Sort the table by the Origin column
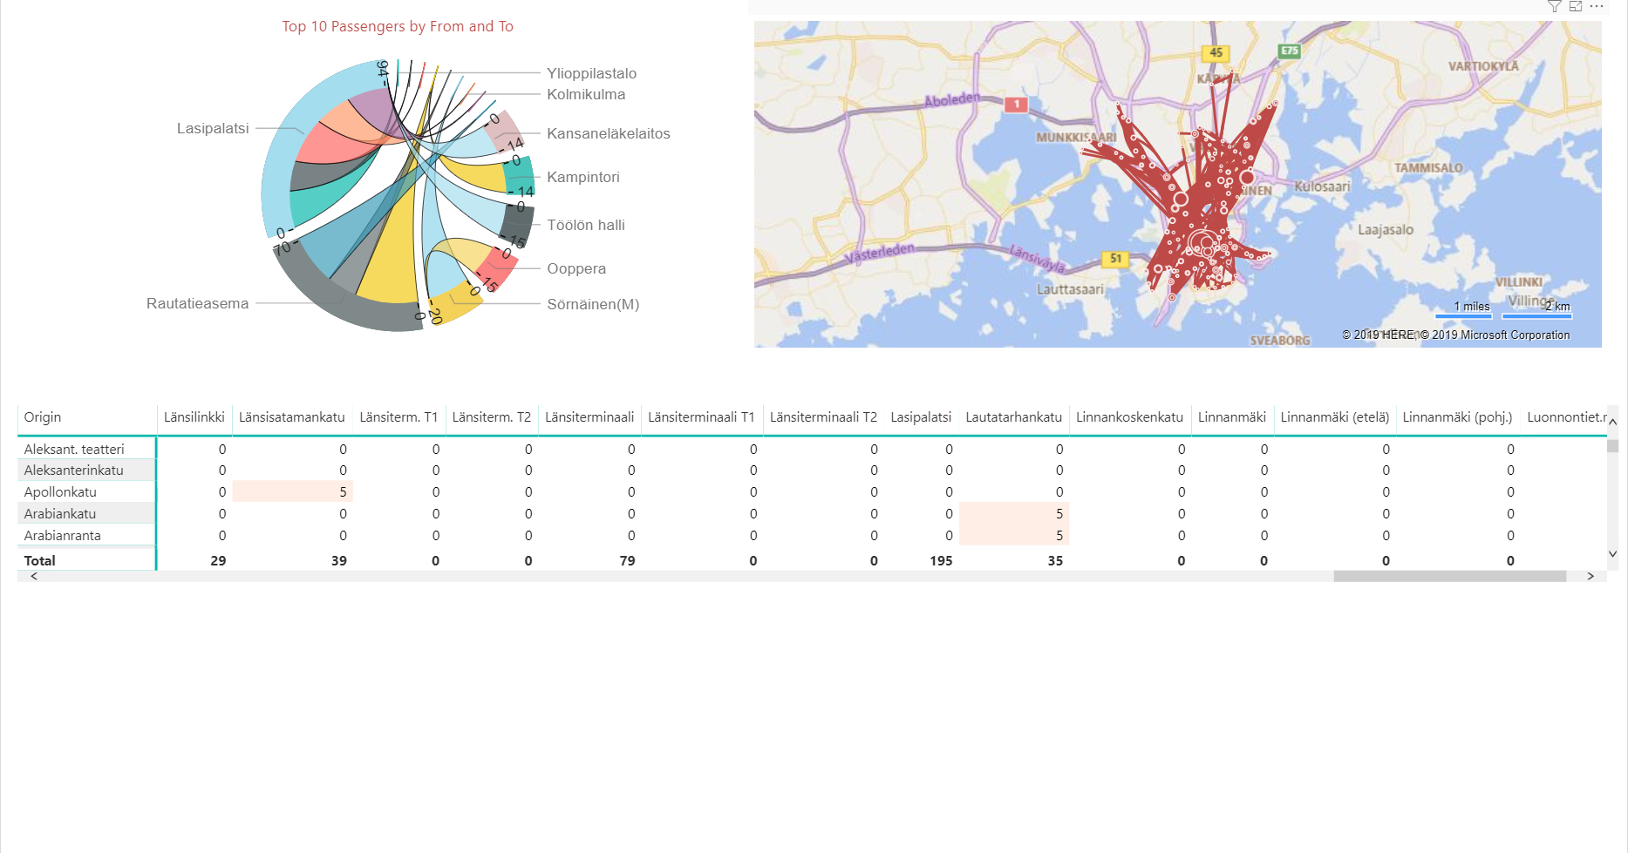The image size is (1628, 853). [x=43, y=417]
